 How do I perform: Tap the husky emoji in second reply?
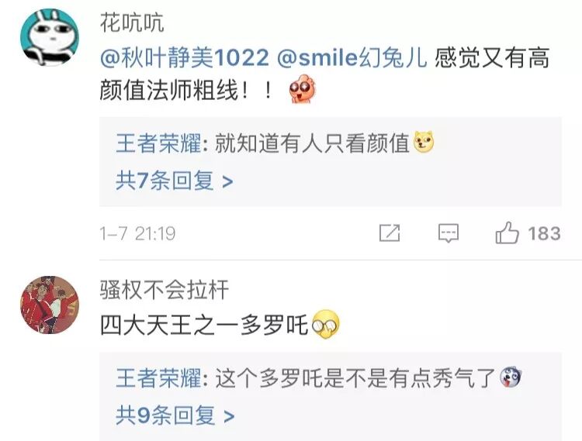pos(511,377)
